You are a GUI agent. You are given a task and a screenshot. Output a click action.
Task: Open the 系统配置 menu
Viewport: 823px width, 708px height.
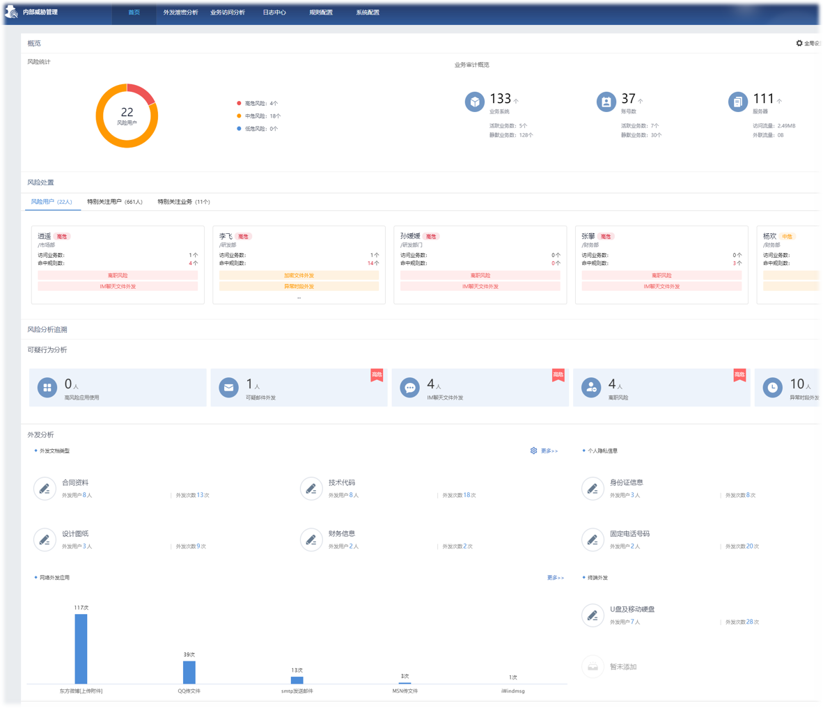coord(368,12)
